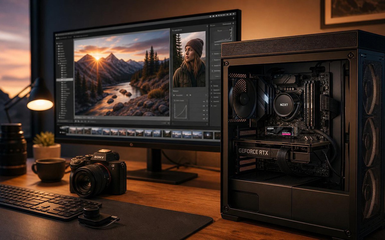The width and height of the screenshot is (385, 240).
Task: Click the first icon in the toolbar under the main preview
Action: [x=75, y=121]
